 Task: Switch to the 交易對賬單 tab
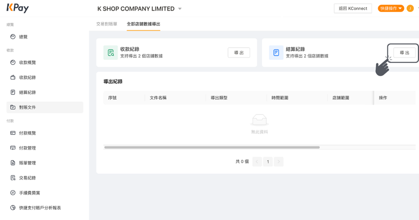(x=107, y=24)
